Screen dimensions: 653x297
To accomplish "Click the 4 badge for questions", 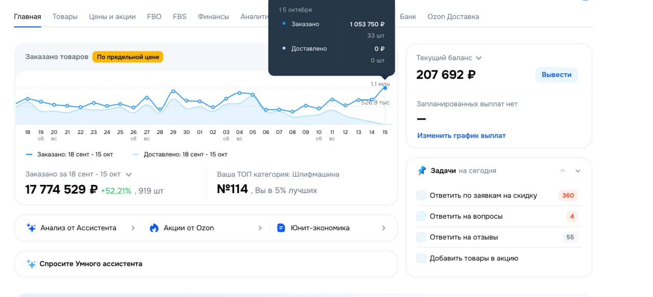I will pyautogui.click(x=572, y=217).
